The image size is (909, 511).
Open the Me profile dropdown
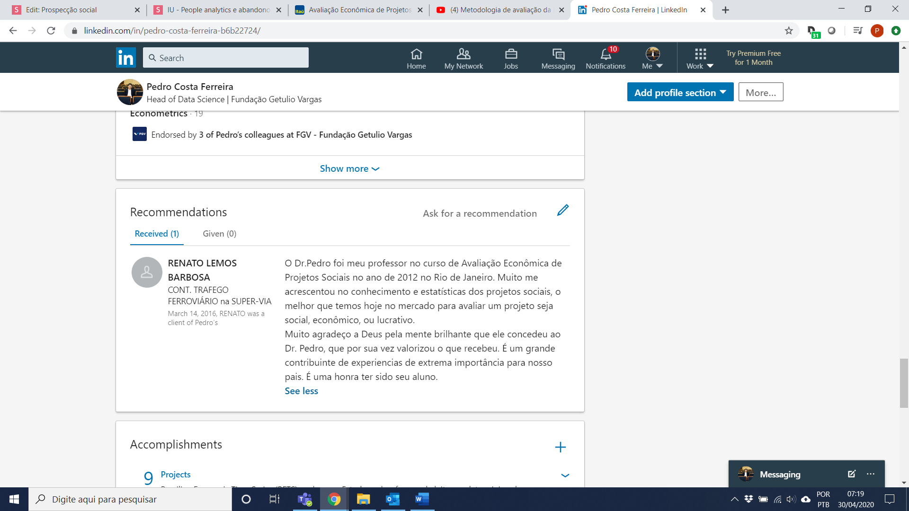[x=652, y=58]
